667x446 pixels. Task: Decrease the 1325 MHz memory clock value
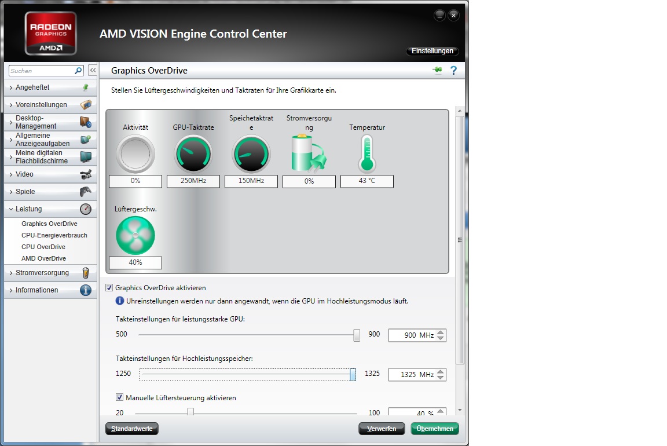click(x=441, y=377)
